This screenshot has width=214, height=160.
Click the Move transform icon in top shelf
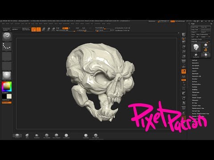43,29
